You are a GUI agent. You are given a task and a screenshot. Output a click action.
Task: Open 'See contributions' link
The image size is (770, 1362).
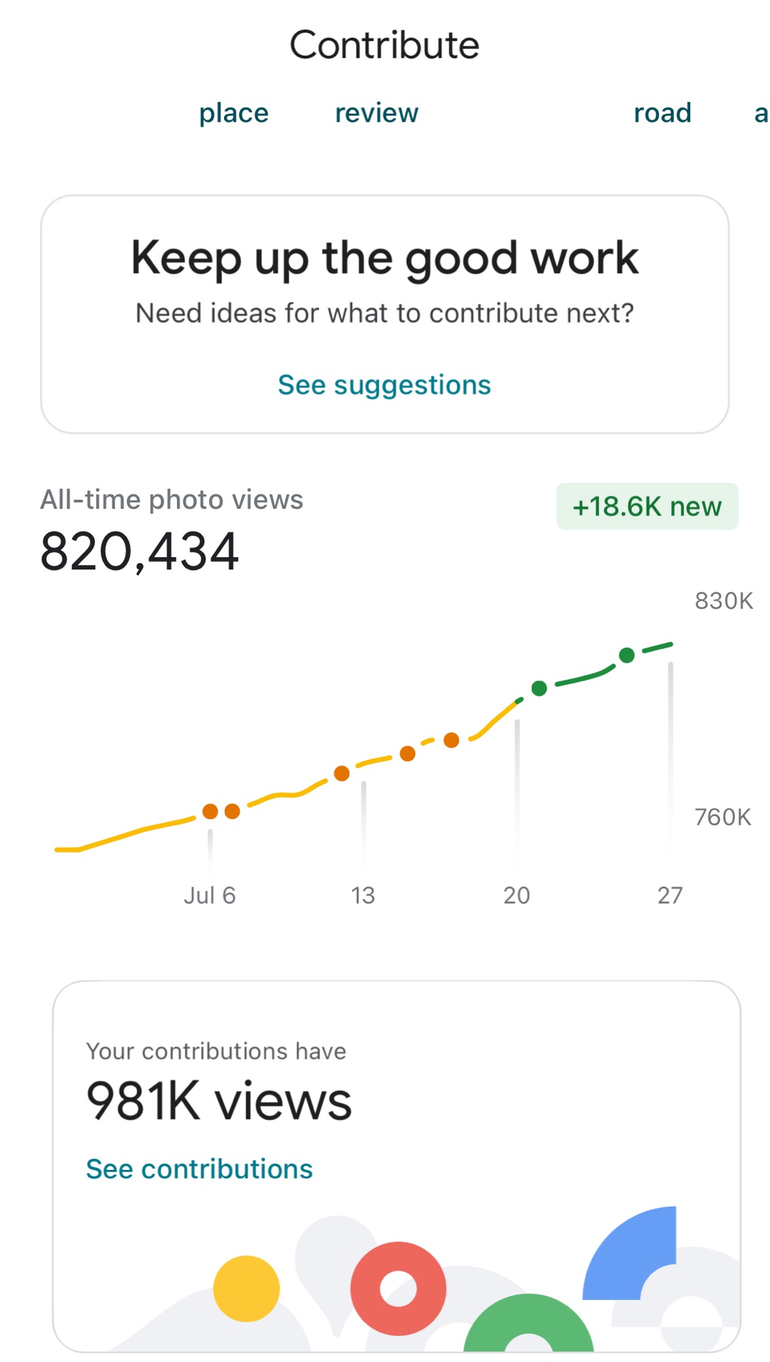[199, 1169]
